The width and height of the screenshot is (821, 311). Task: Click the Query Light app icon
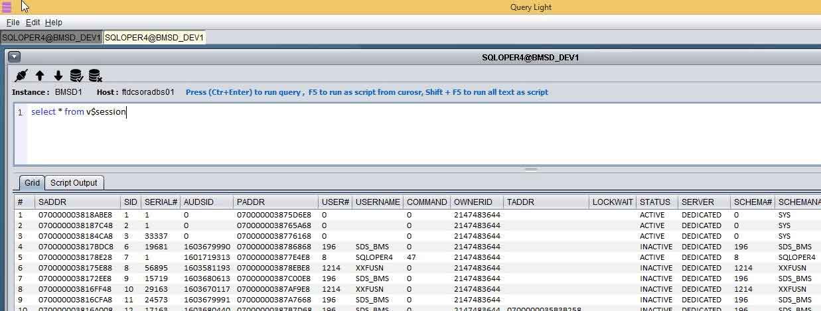pyautogui.click(x=7, y=7)
